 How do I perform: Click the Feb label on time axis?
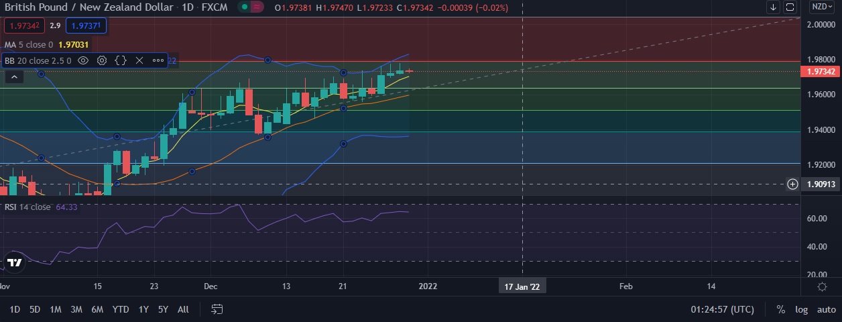coord(625,286)
